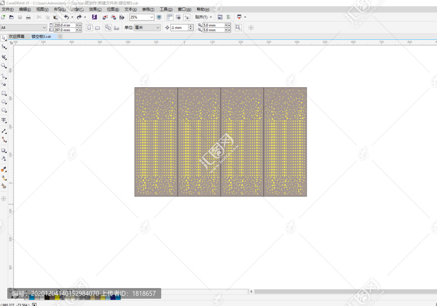
Task: Set page orientation to landscape
Action: [97, 28]
